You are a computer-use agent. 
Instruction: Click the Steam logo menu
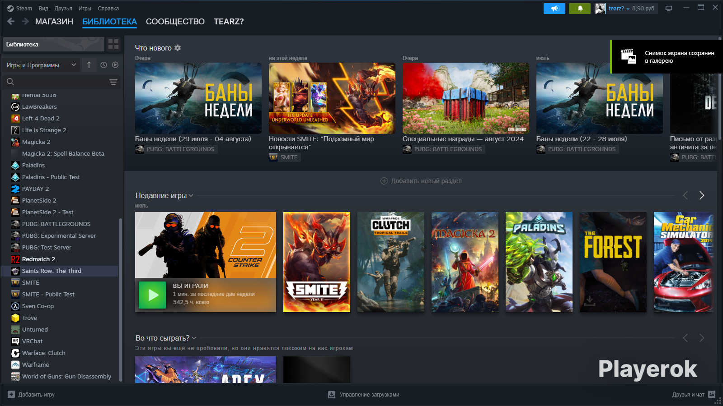(19, 9)
